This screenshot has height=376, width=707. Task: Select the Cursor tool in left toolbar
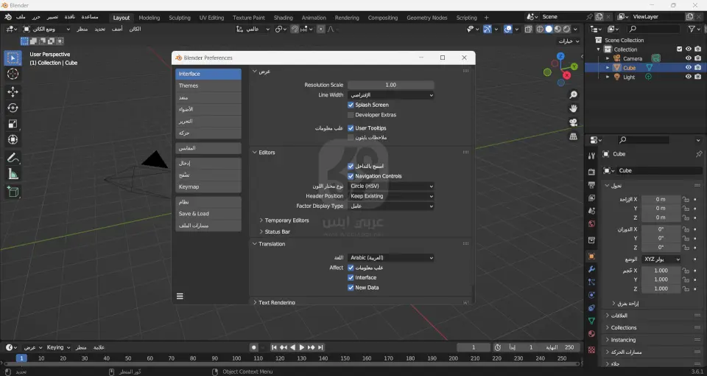coord(13,74)
